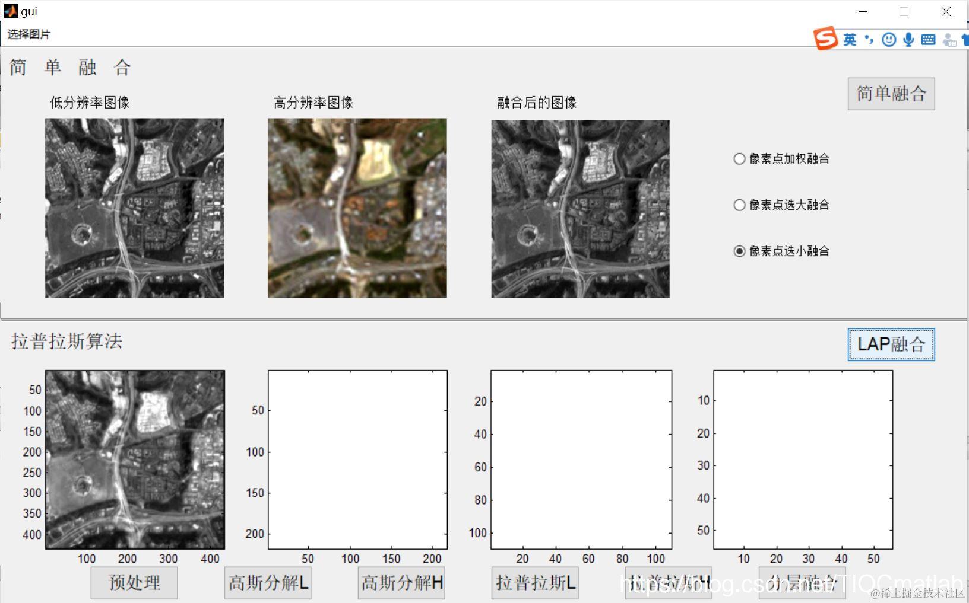Image resolution: width=969 pixels, height=603 pixels.
Task: Click the 高斯分解H button
Action: point(401,583)
